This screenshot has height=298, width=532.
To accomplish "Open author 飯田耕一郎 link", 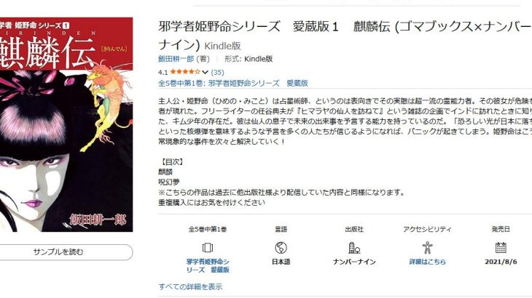I will pyautogui.click(x=176, y=59).
